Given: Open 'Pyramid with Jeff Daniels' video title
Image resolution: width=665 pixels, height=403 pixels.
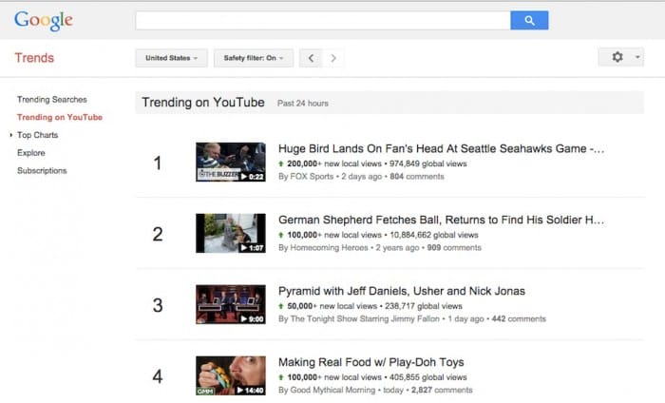Looking at the screenshot, I should tap(402, 291).
